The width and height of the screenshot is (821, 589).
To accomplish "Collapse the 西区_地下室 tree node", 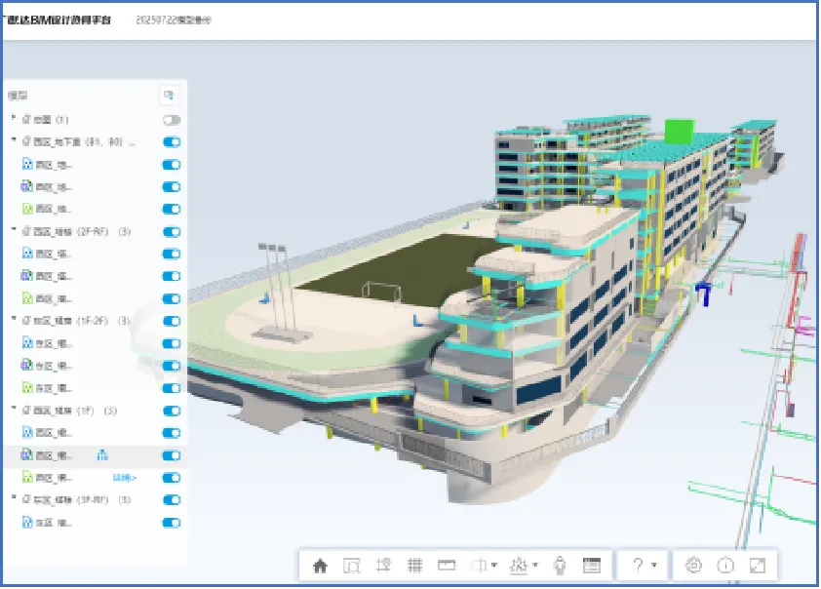I will pos(14,140).
